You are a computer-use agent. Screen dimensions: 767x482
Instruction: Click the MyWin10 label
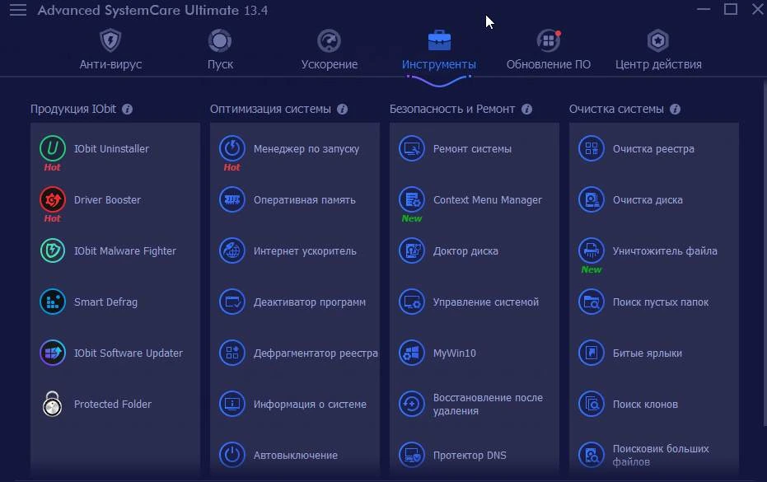(x=455, y=353)
